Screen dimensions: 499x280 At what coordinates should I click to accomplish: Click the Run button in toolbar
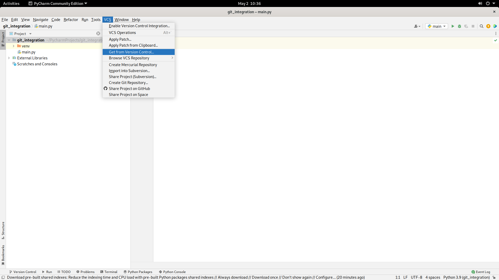coord(452,26)
